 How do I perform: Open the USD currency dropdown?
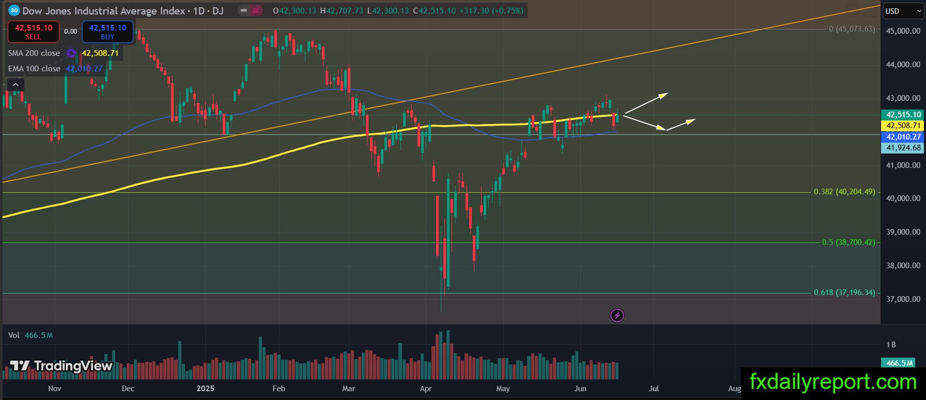[902, 11]
